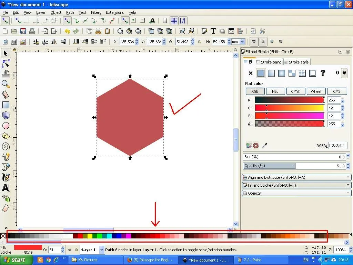Pick the Ellipse circle tool

(x=6, y=126)
